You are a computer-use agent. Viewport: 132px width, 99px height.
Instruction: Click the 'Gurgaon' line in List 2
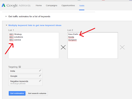(72, 40)
